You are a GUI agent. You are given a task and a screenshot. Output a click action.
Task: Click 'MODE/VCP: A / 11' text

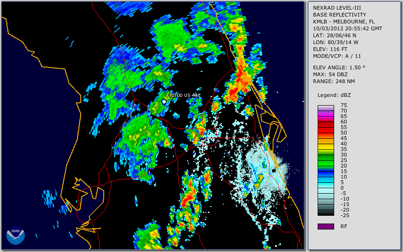337,56
